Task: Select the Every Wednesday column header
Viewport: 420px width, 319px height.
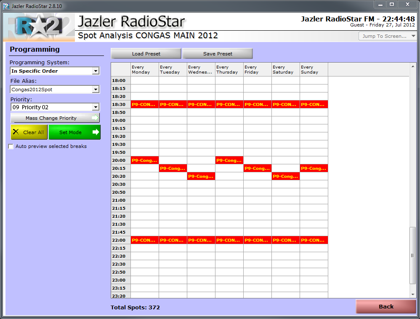Action: [201, 70]
